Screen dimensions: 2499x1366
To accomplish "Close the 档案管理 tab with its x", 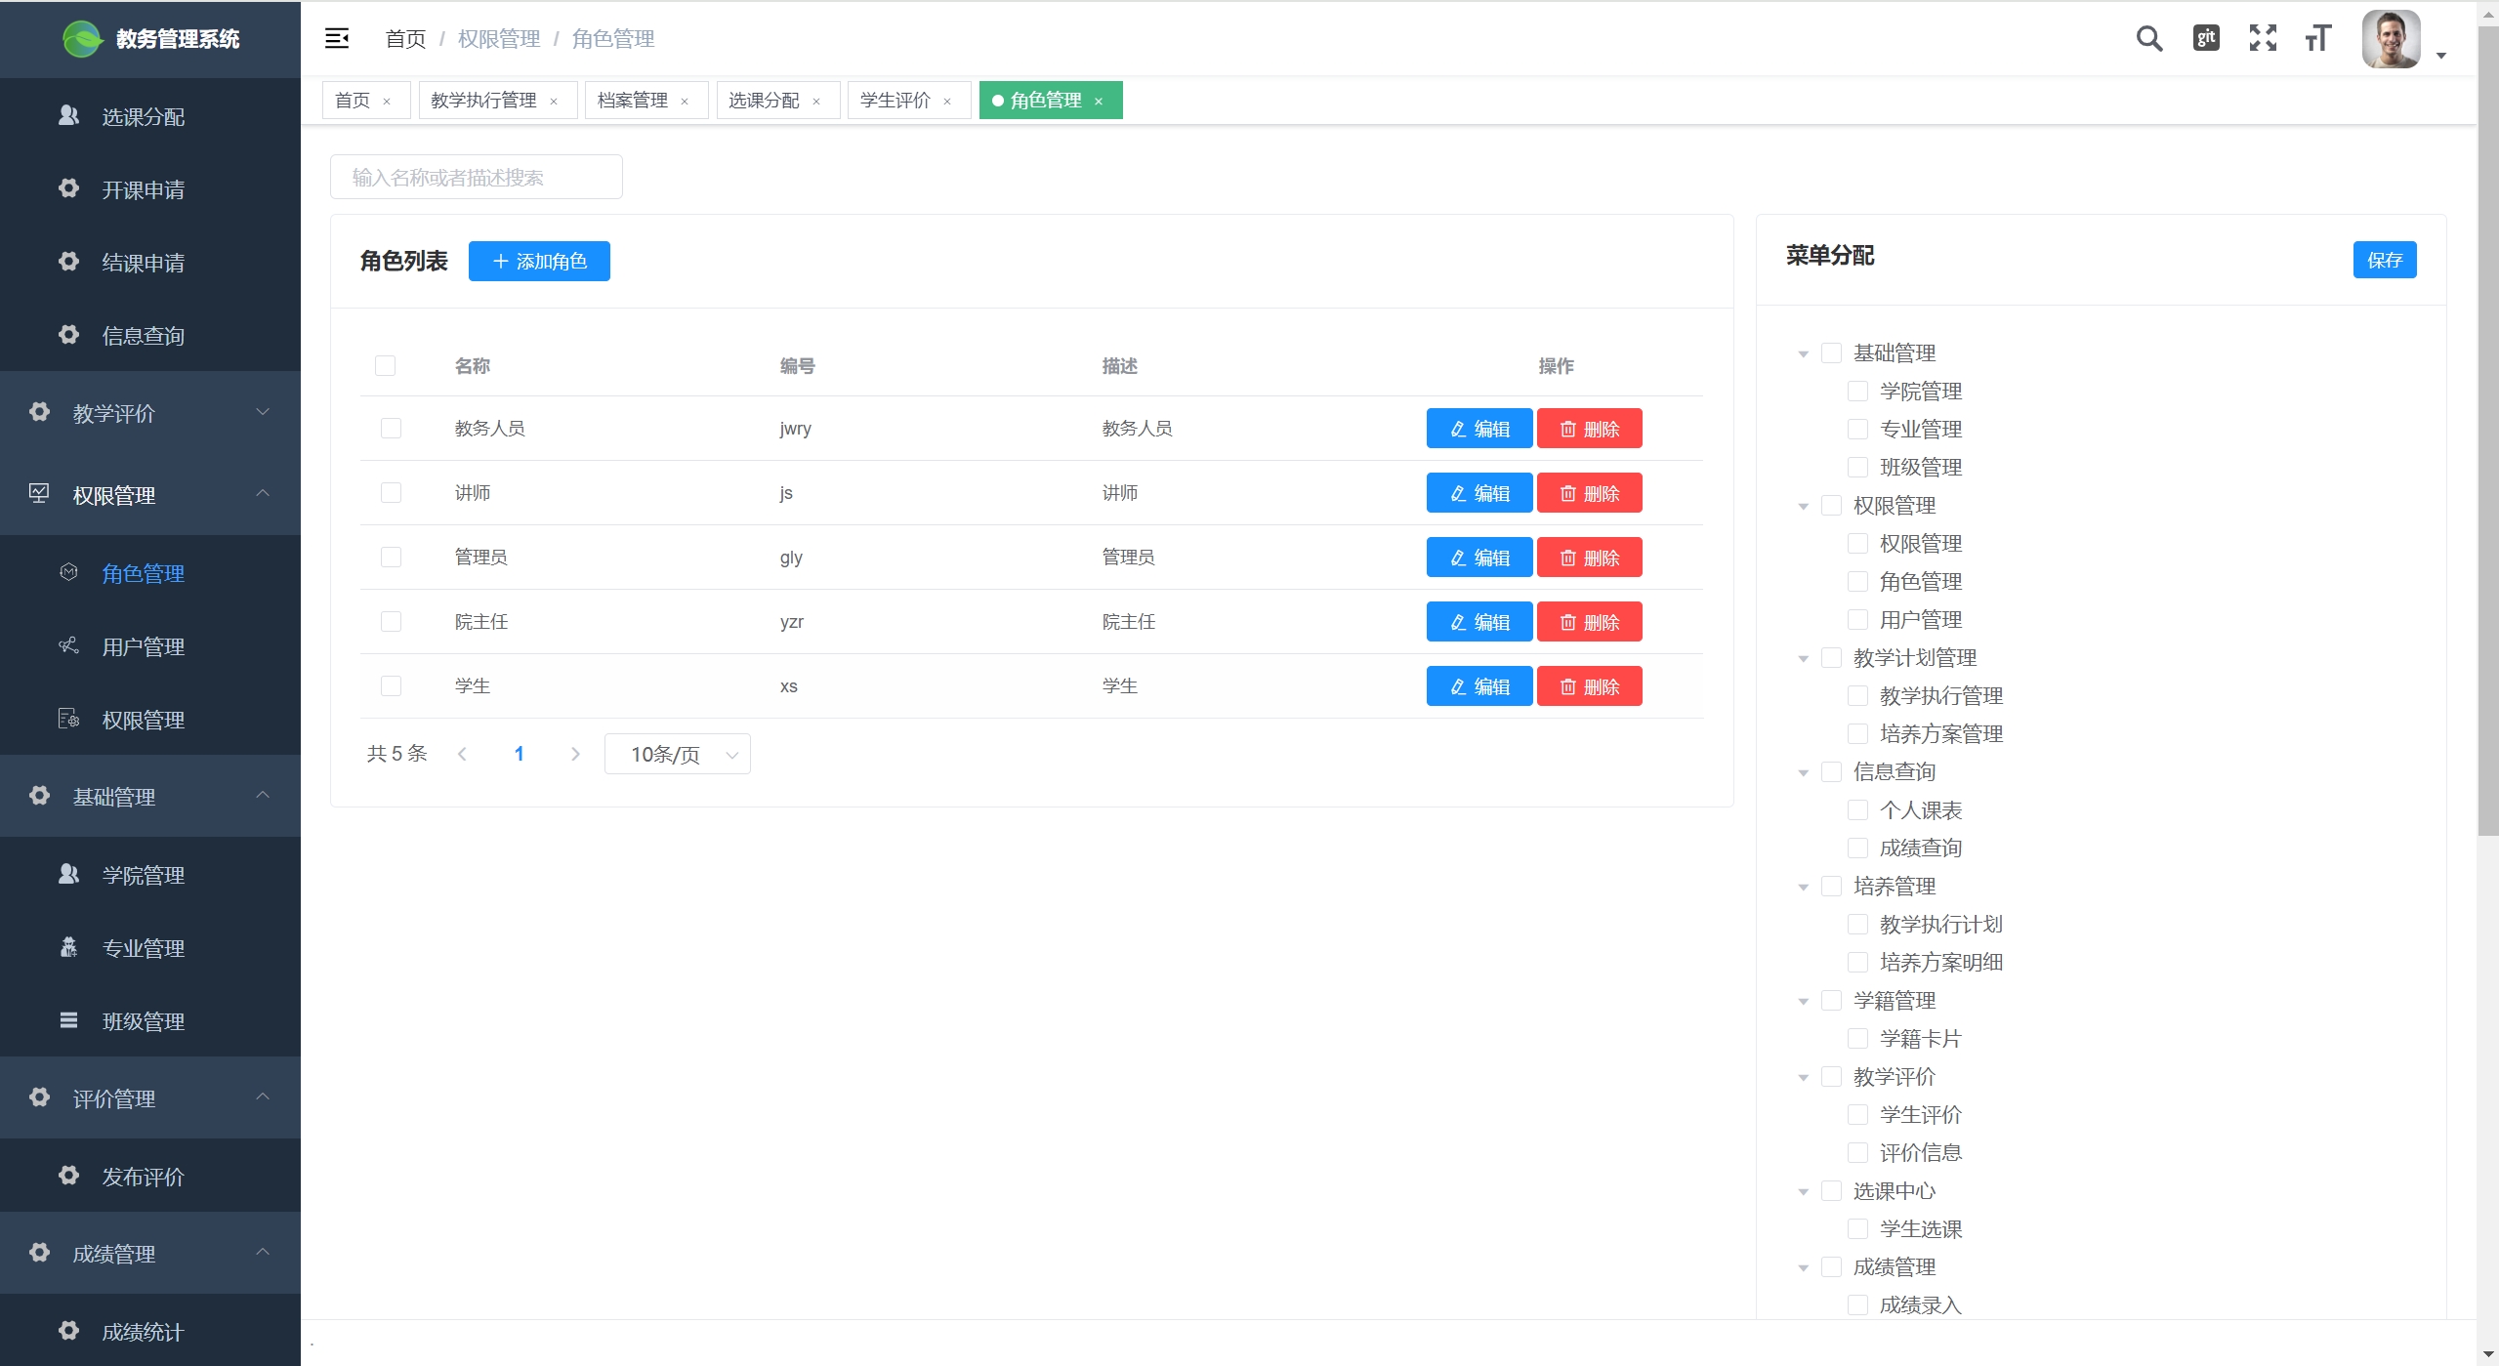I will [685, 102].
